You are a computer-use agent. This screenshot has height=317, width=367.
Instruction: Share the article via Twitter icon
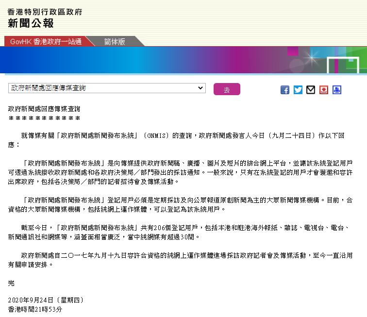click(x=298, y=90)
